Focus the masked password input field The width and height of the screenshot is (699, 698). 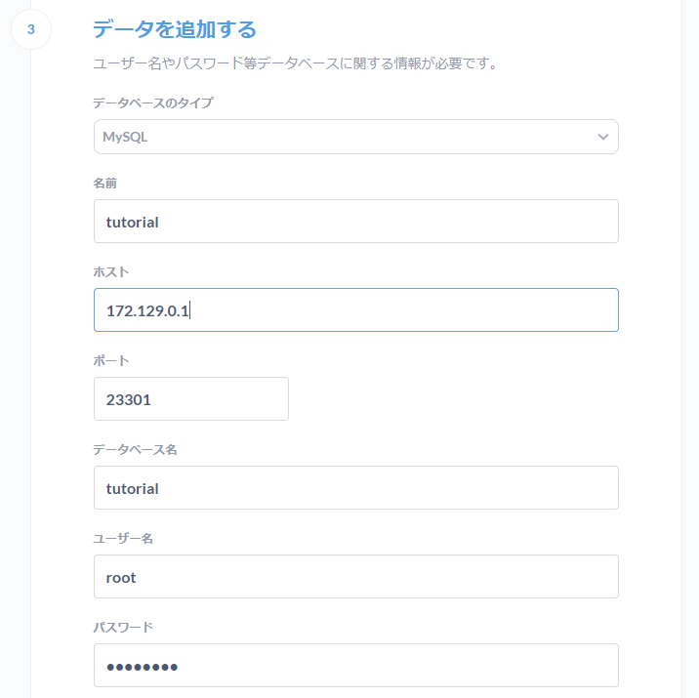[355, 666]
